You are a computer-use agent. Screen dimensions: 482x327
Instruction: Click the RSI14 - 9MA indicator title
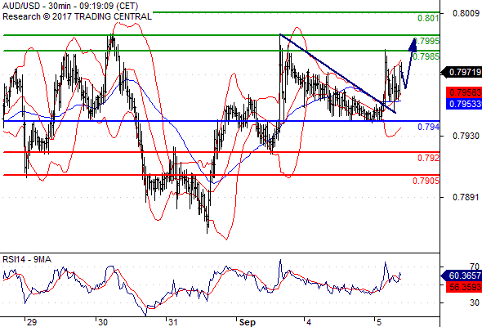(27, 260)
